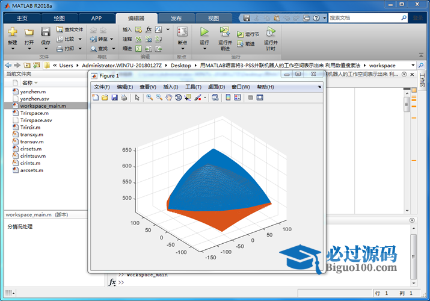Switch to the 绘图 Plots tab

click(x=59, y=19)
